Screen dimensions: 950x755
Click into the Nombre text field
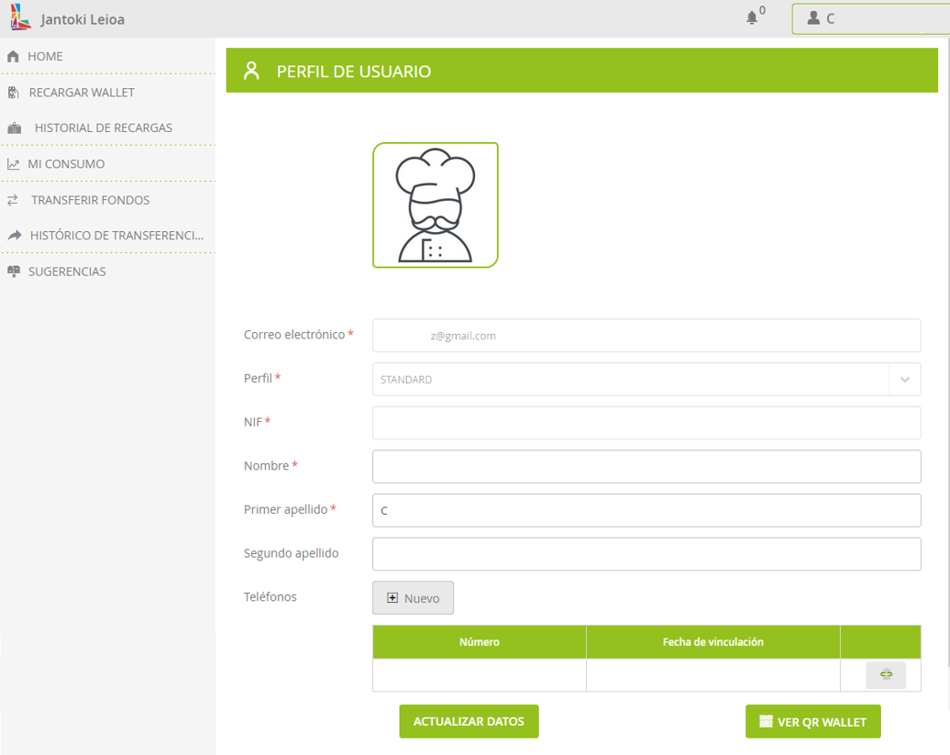pos(646,467)
